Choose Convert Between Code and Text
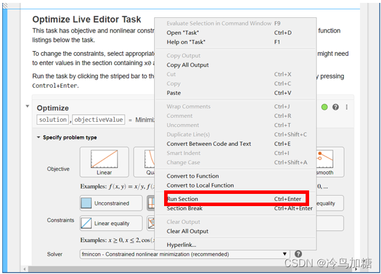 235,144
